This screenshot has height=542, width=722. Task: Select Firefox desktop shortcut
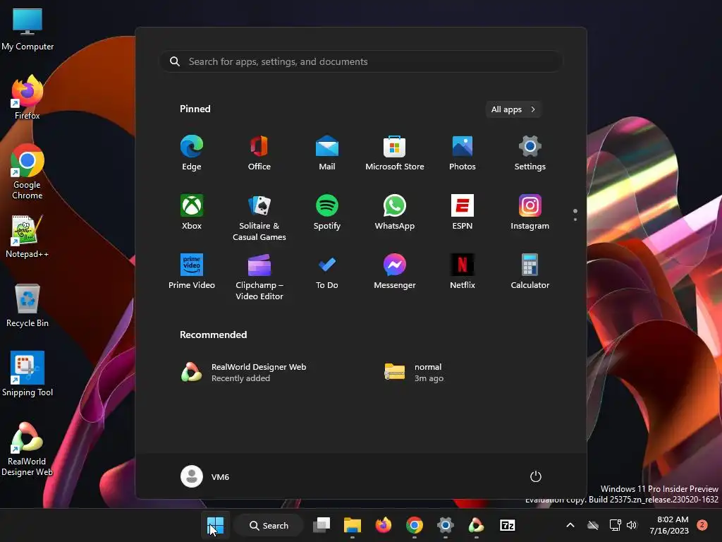coord(27,97)
